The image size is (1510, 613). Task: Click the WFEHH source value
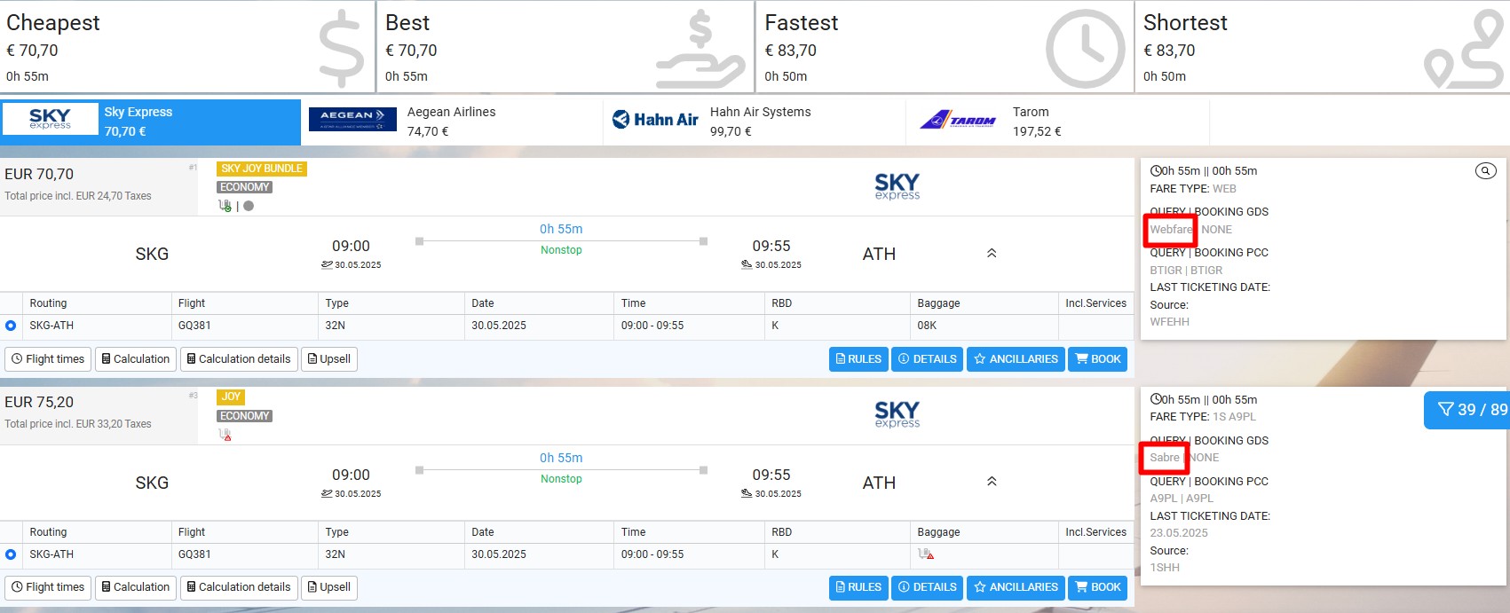coord(1169,322)
